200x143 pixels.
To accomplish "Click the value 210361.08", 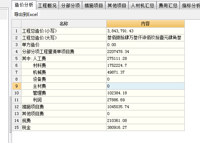I will pos(146,120).
